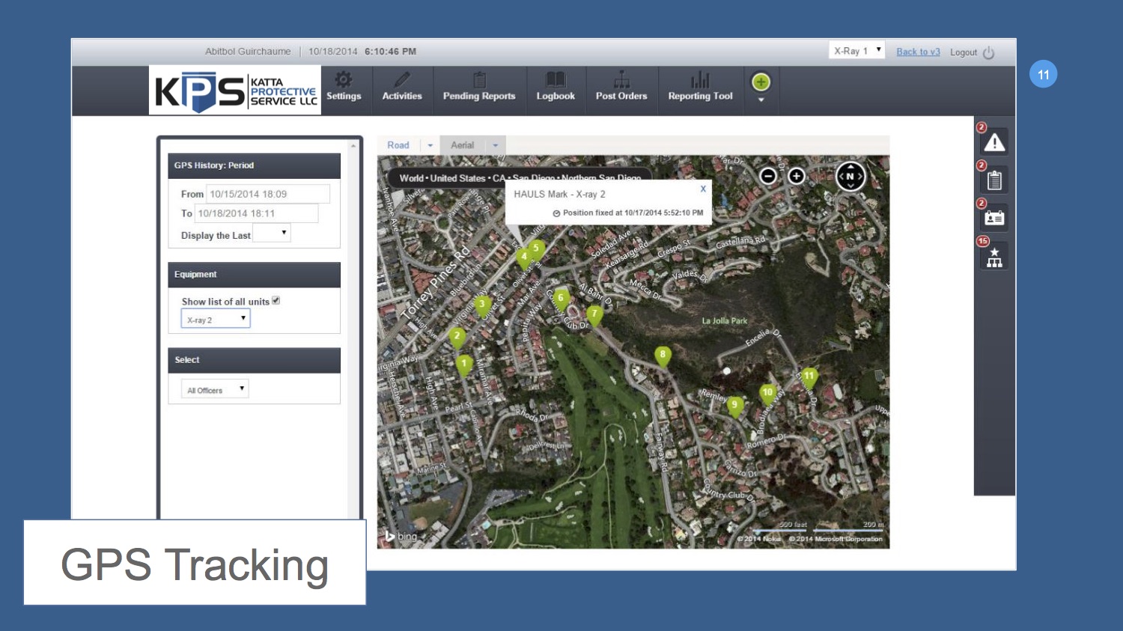Click map marker number 7
1123x631 pixels.
594,314
